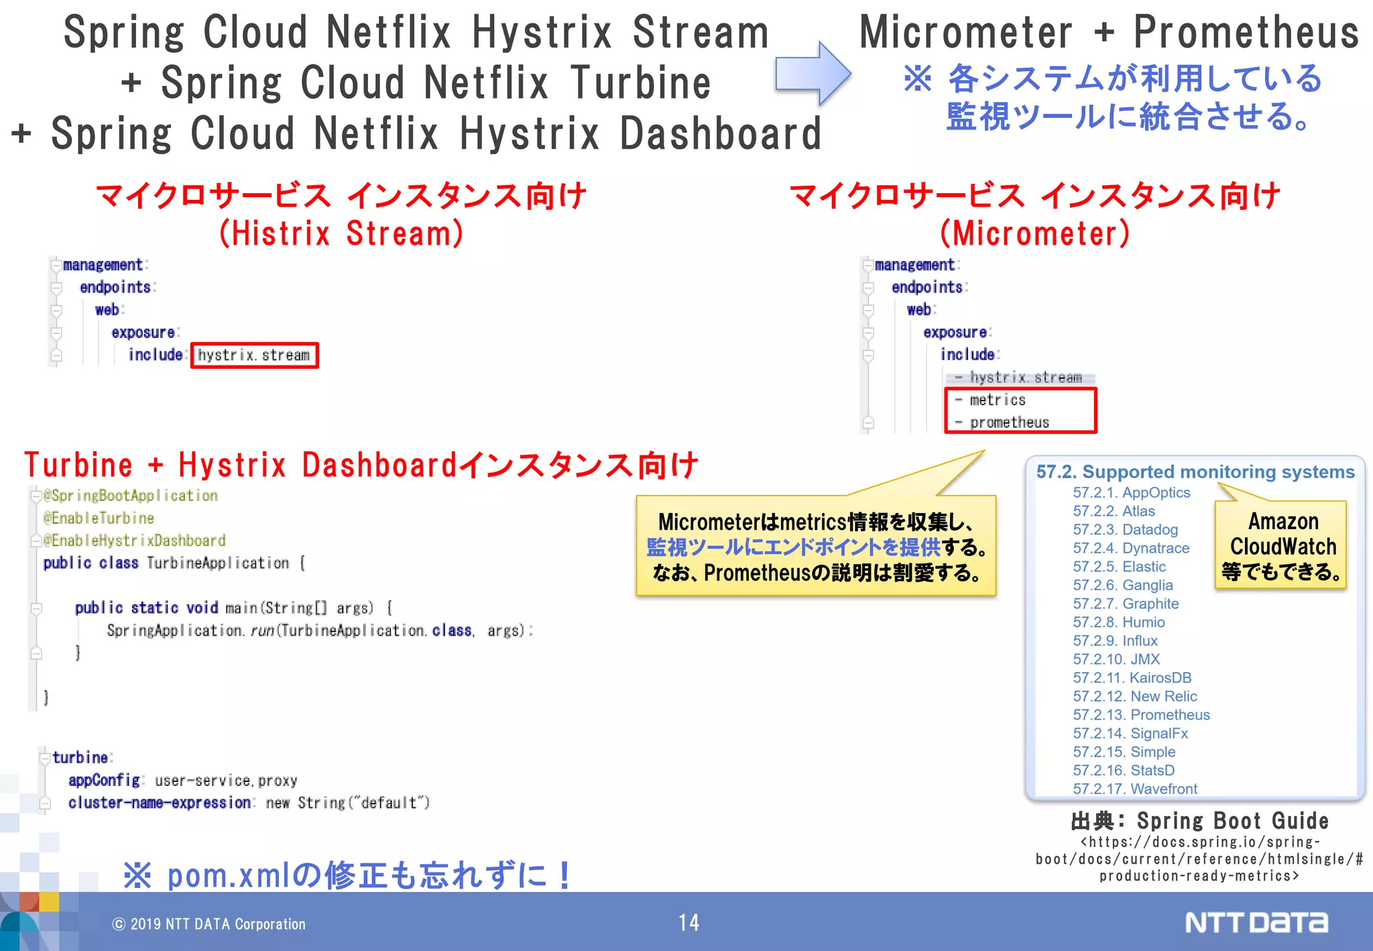Click the 'exposure' key in Micrometer YAML
1373x951 pixels.
click(x=955, y=333)
